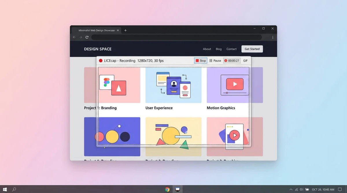Pause the LICEcap recording
347x193 pixels.
pyautogui.click(x=215, y=60)
